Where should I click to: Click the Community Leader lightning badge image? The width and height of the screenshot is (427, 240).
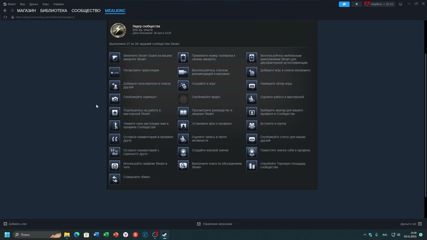[x=118, y=30]
